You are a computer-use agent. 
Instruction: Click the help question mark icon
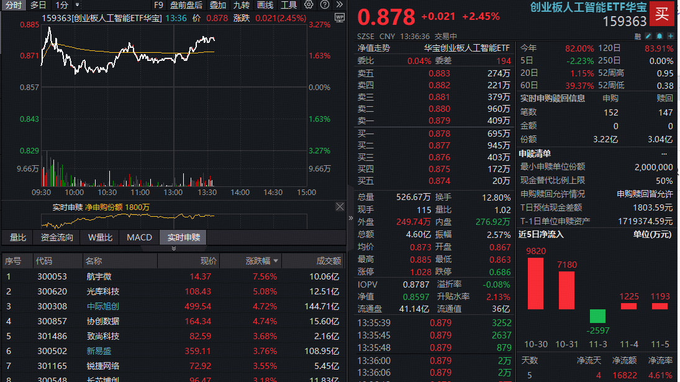[324, 5]
